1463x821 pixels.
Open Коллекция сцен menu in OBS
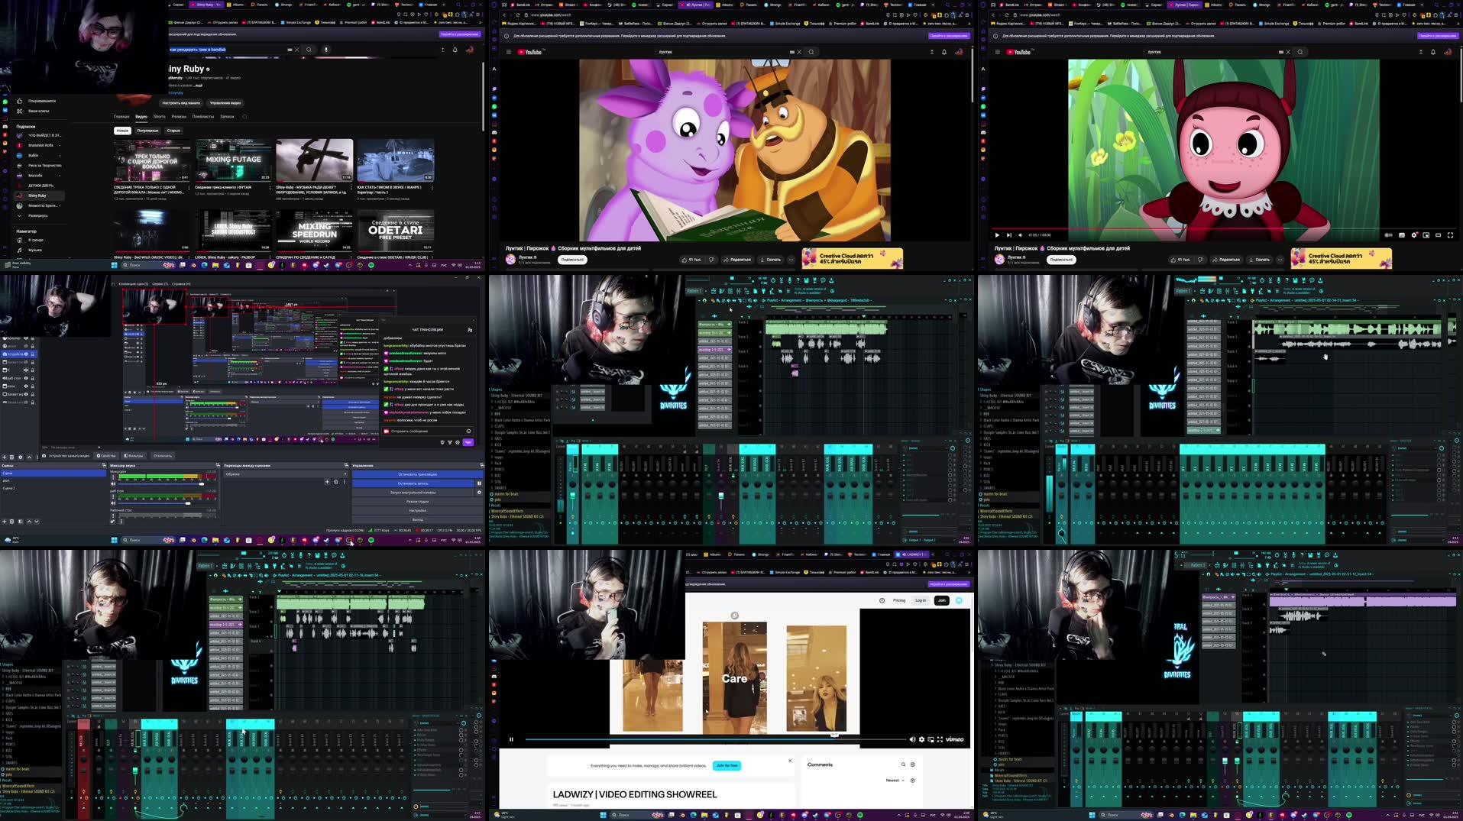(132, 283)
